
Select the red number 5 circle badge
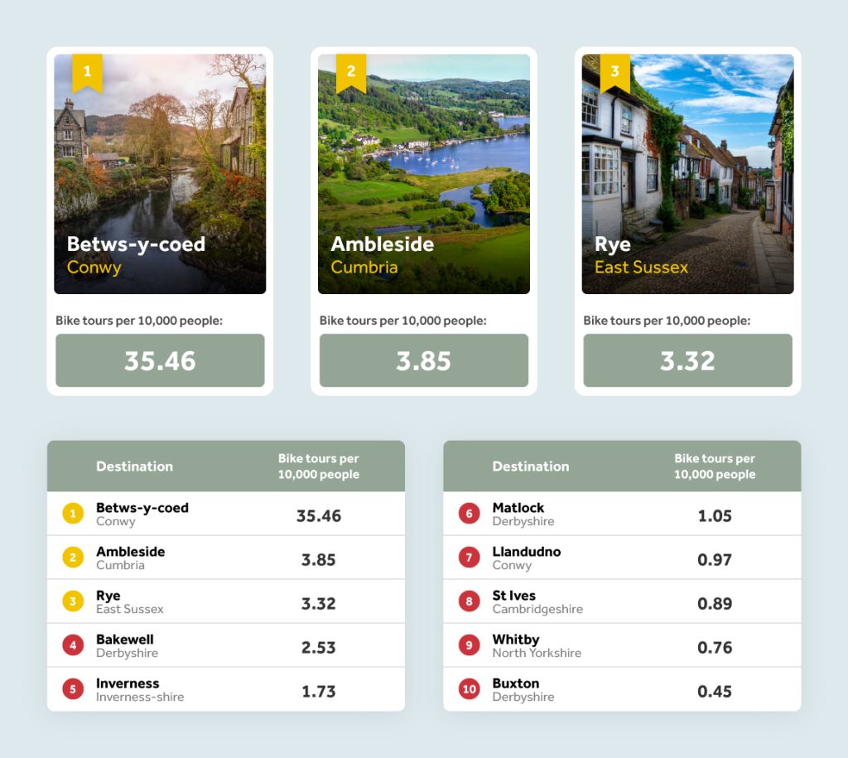coord(73,689)
